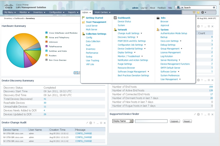Open the gear settings icon in navigation bar

coord(203,12)
